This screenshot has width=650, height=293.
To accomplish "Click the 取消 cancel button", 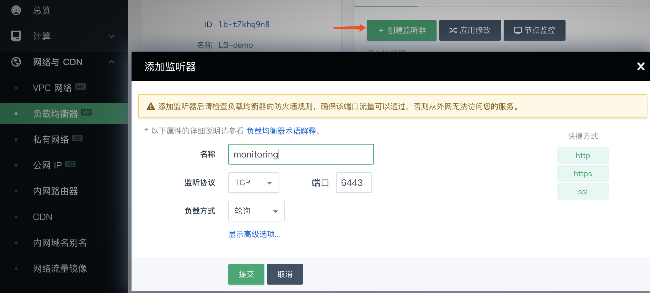I will (285, 274).
